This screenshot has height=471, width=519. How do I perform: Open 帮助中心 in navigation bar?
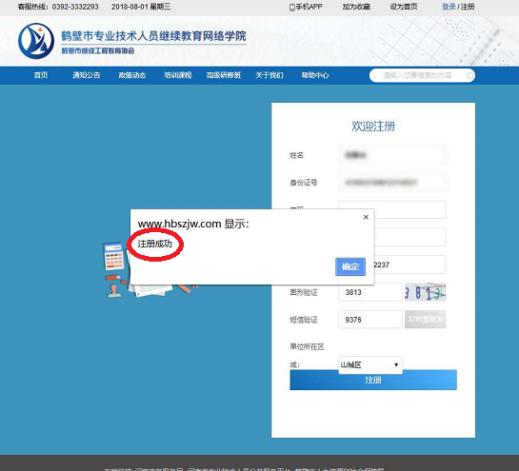[315, 75]
